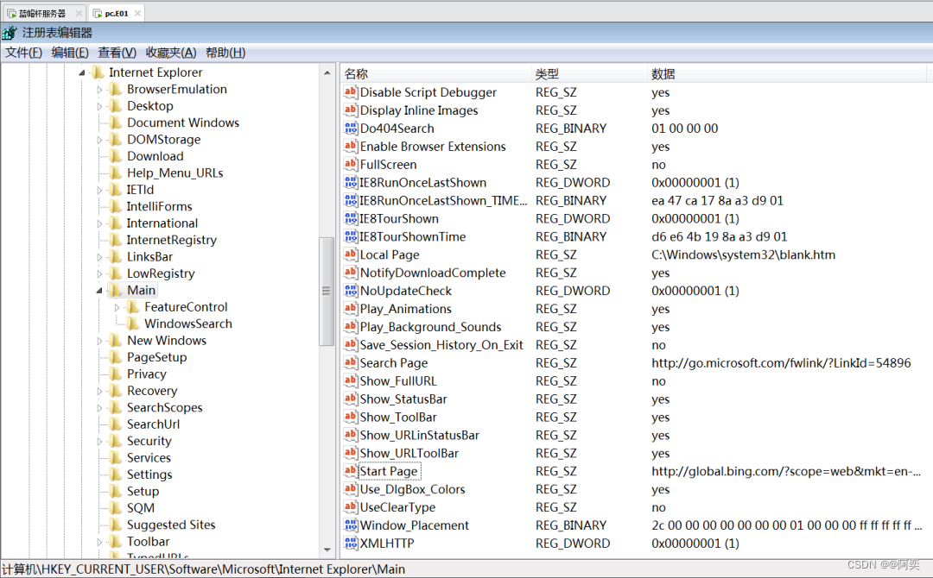Expand the SearchScopes key arrow
933x578 pixels.
(99, 408)
